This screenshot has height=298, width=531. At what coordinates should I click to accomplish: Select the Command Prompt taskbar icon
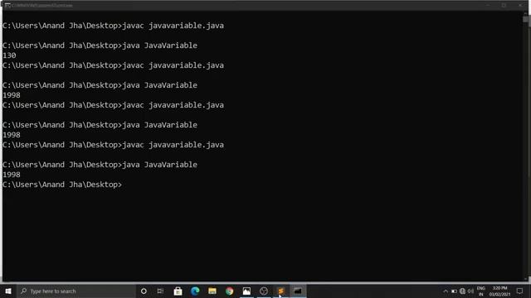(x=298, y=291)
